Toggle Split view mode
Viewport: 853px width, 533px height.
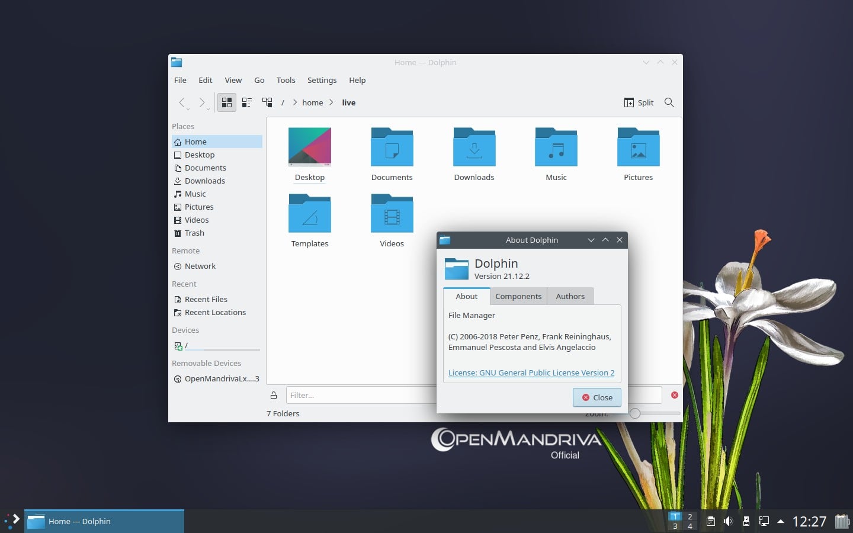[x=639, y=102]
